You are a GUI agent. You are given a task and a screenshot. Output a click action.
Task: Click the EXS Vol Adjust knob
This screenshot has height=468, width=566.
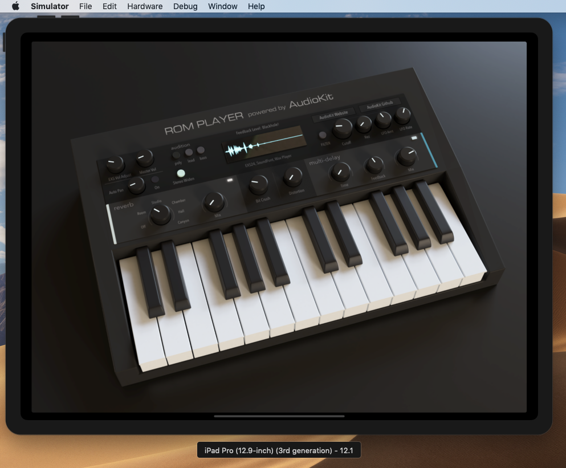coord(115,165)
